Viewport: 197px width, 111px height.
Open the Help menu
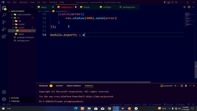(x=62, y=2)
